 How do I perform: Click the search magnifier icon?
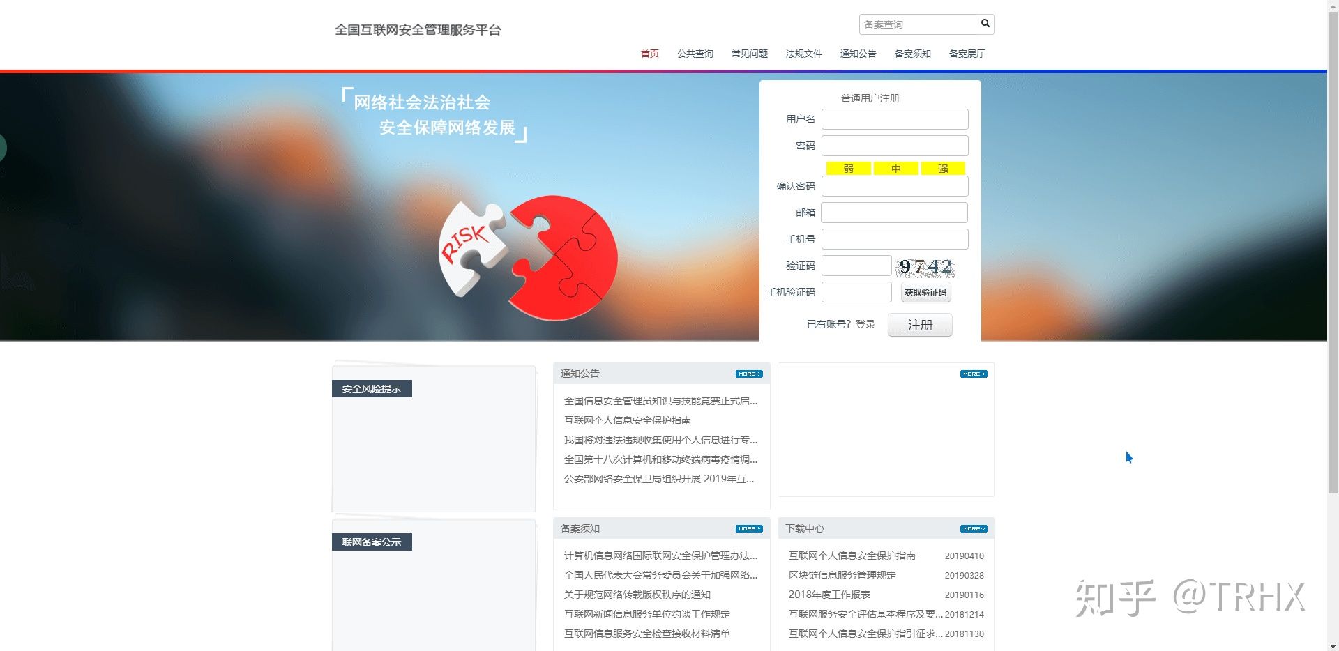tap(985, 24)
